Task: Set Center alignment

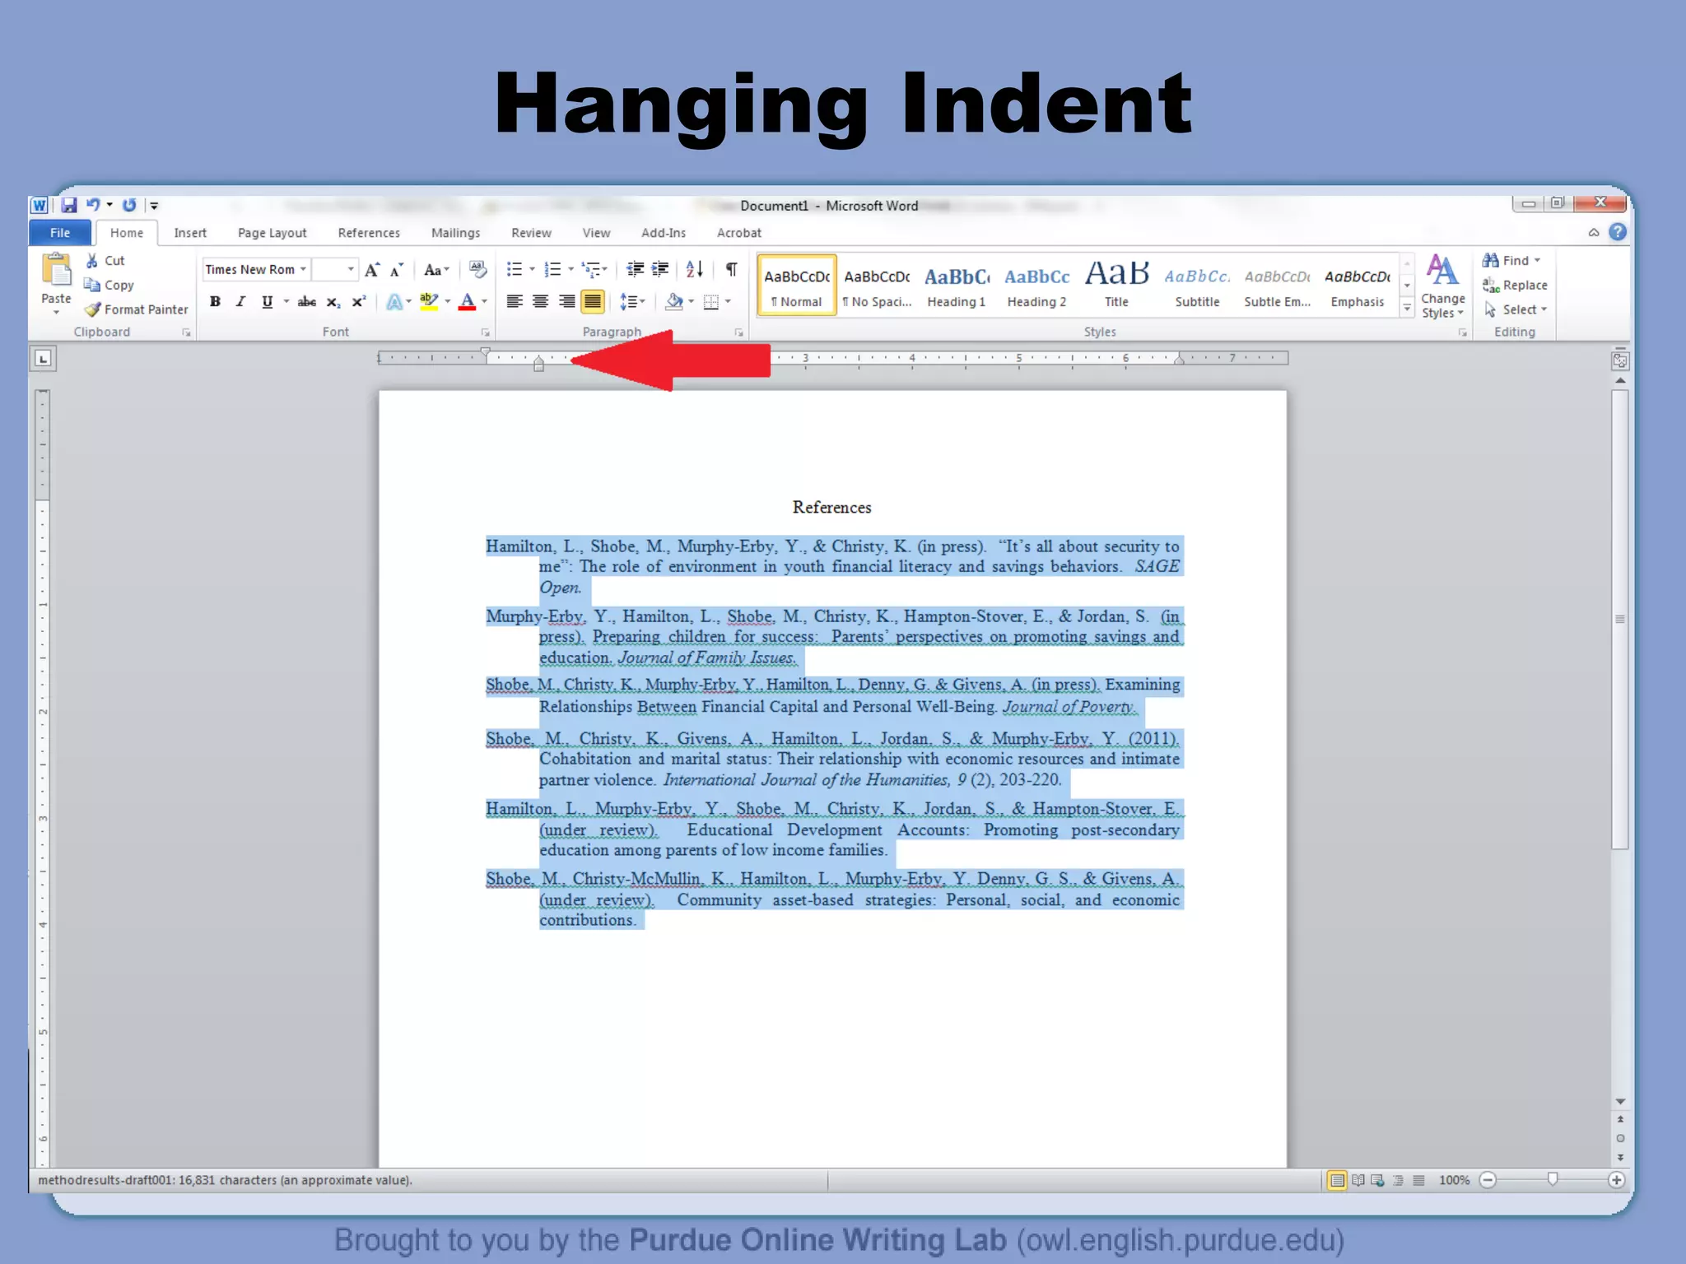Action: [540, 302]
